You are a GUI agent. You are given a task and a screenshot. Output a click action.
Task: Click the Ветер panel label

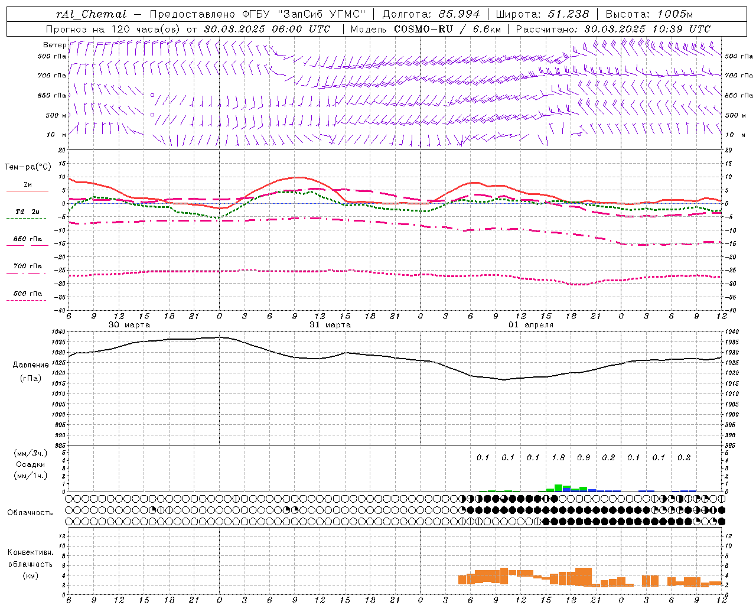click(54, 45)
